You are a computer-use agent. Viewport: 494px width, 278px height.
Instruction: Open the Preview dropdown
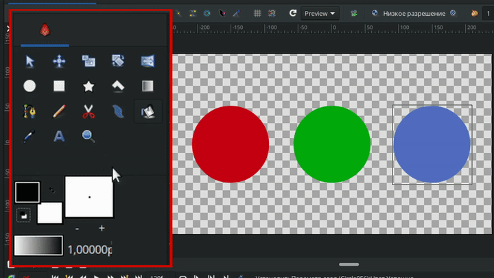click(x=320, y=13)
